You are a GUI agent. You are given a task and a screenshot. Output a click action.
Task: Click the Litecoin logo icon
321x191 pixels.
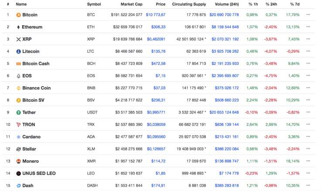18,51
